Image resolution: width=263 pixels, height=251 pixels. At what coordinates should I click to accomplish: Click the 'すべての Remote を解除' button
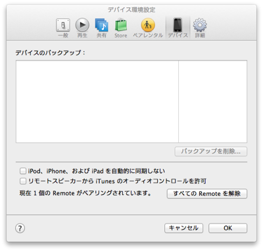(207, 194)
